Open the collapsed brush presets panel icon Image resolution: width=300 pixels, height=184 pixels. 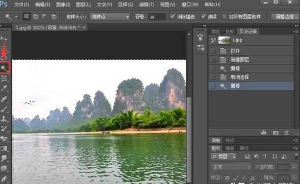pos(200,37)
